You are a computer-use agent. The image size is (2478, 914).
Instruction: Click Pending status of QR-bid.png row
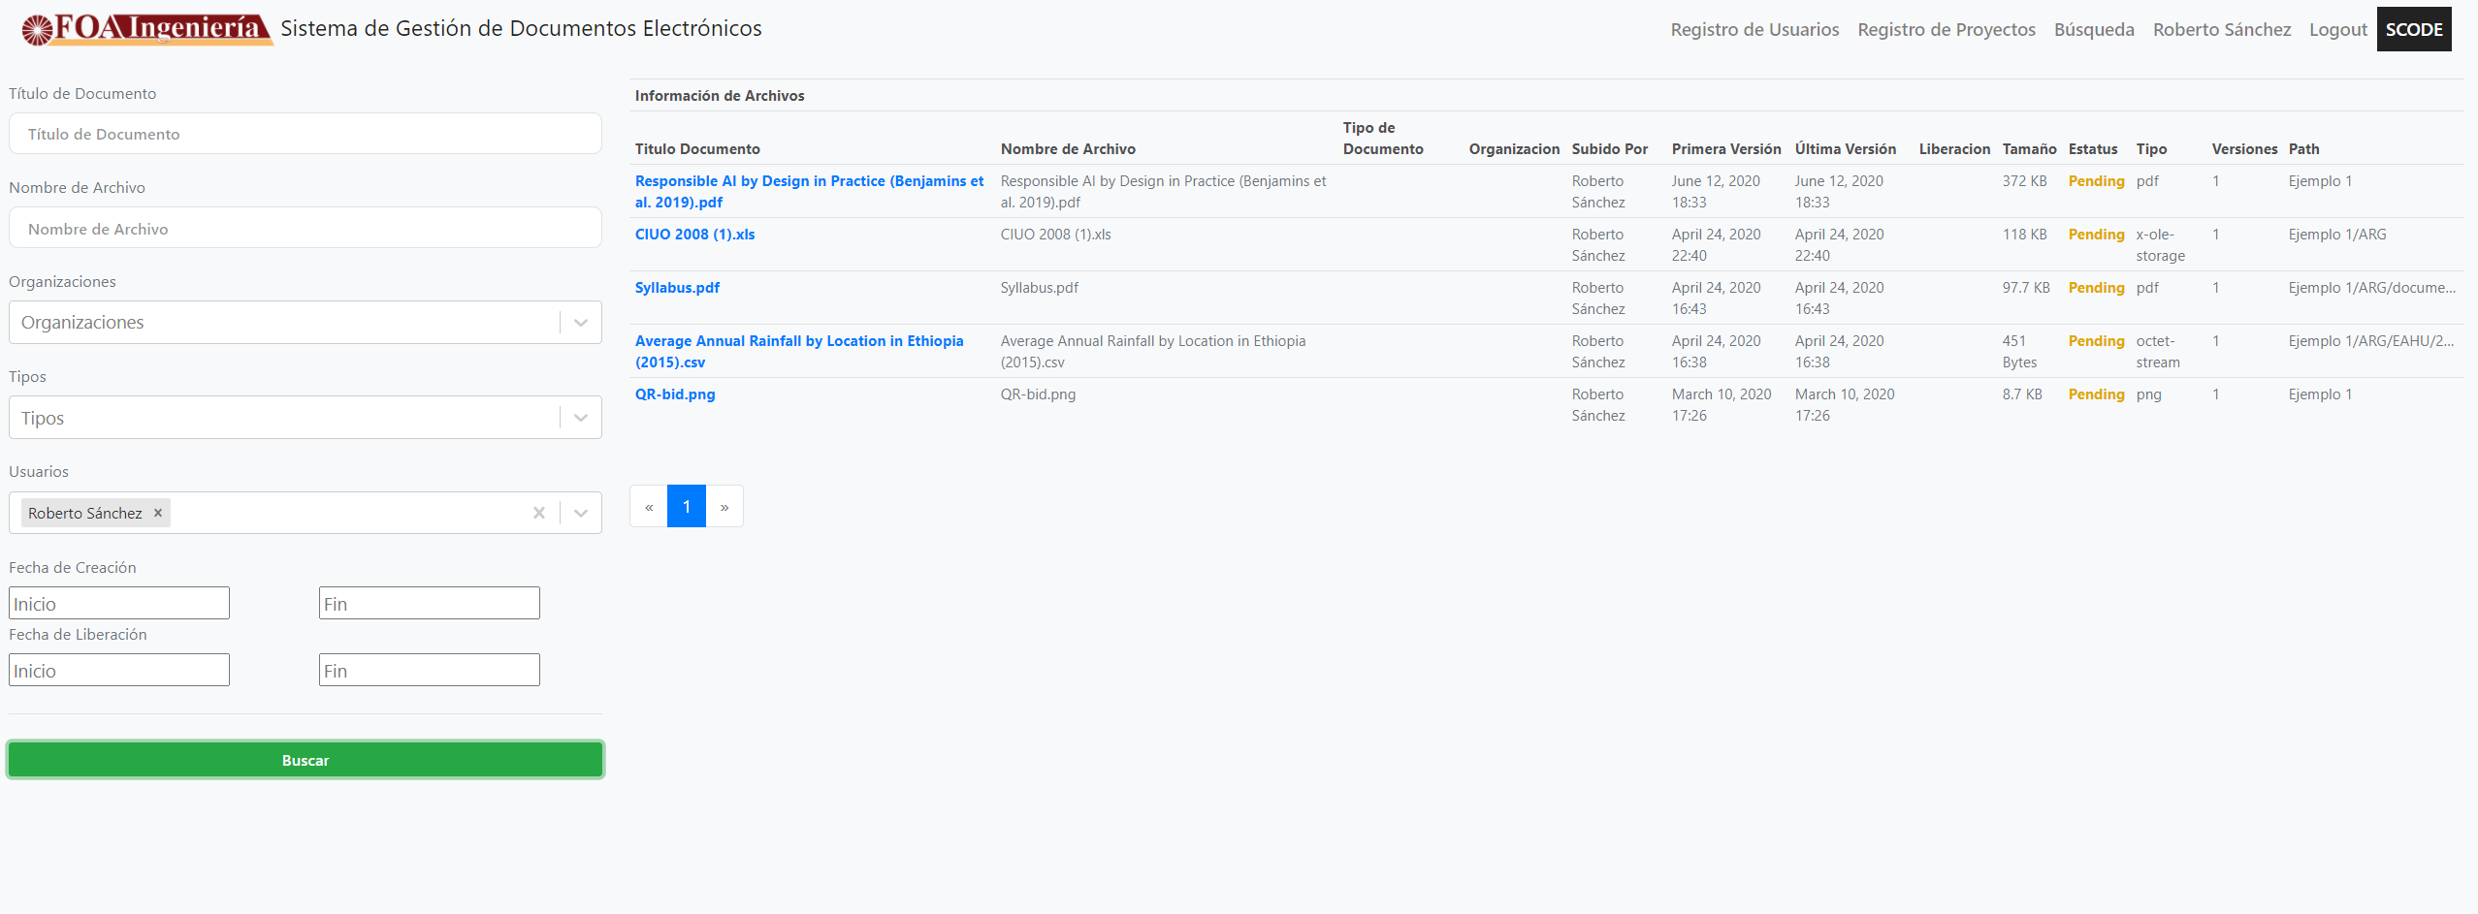[2096, 394]
